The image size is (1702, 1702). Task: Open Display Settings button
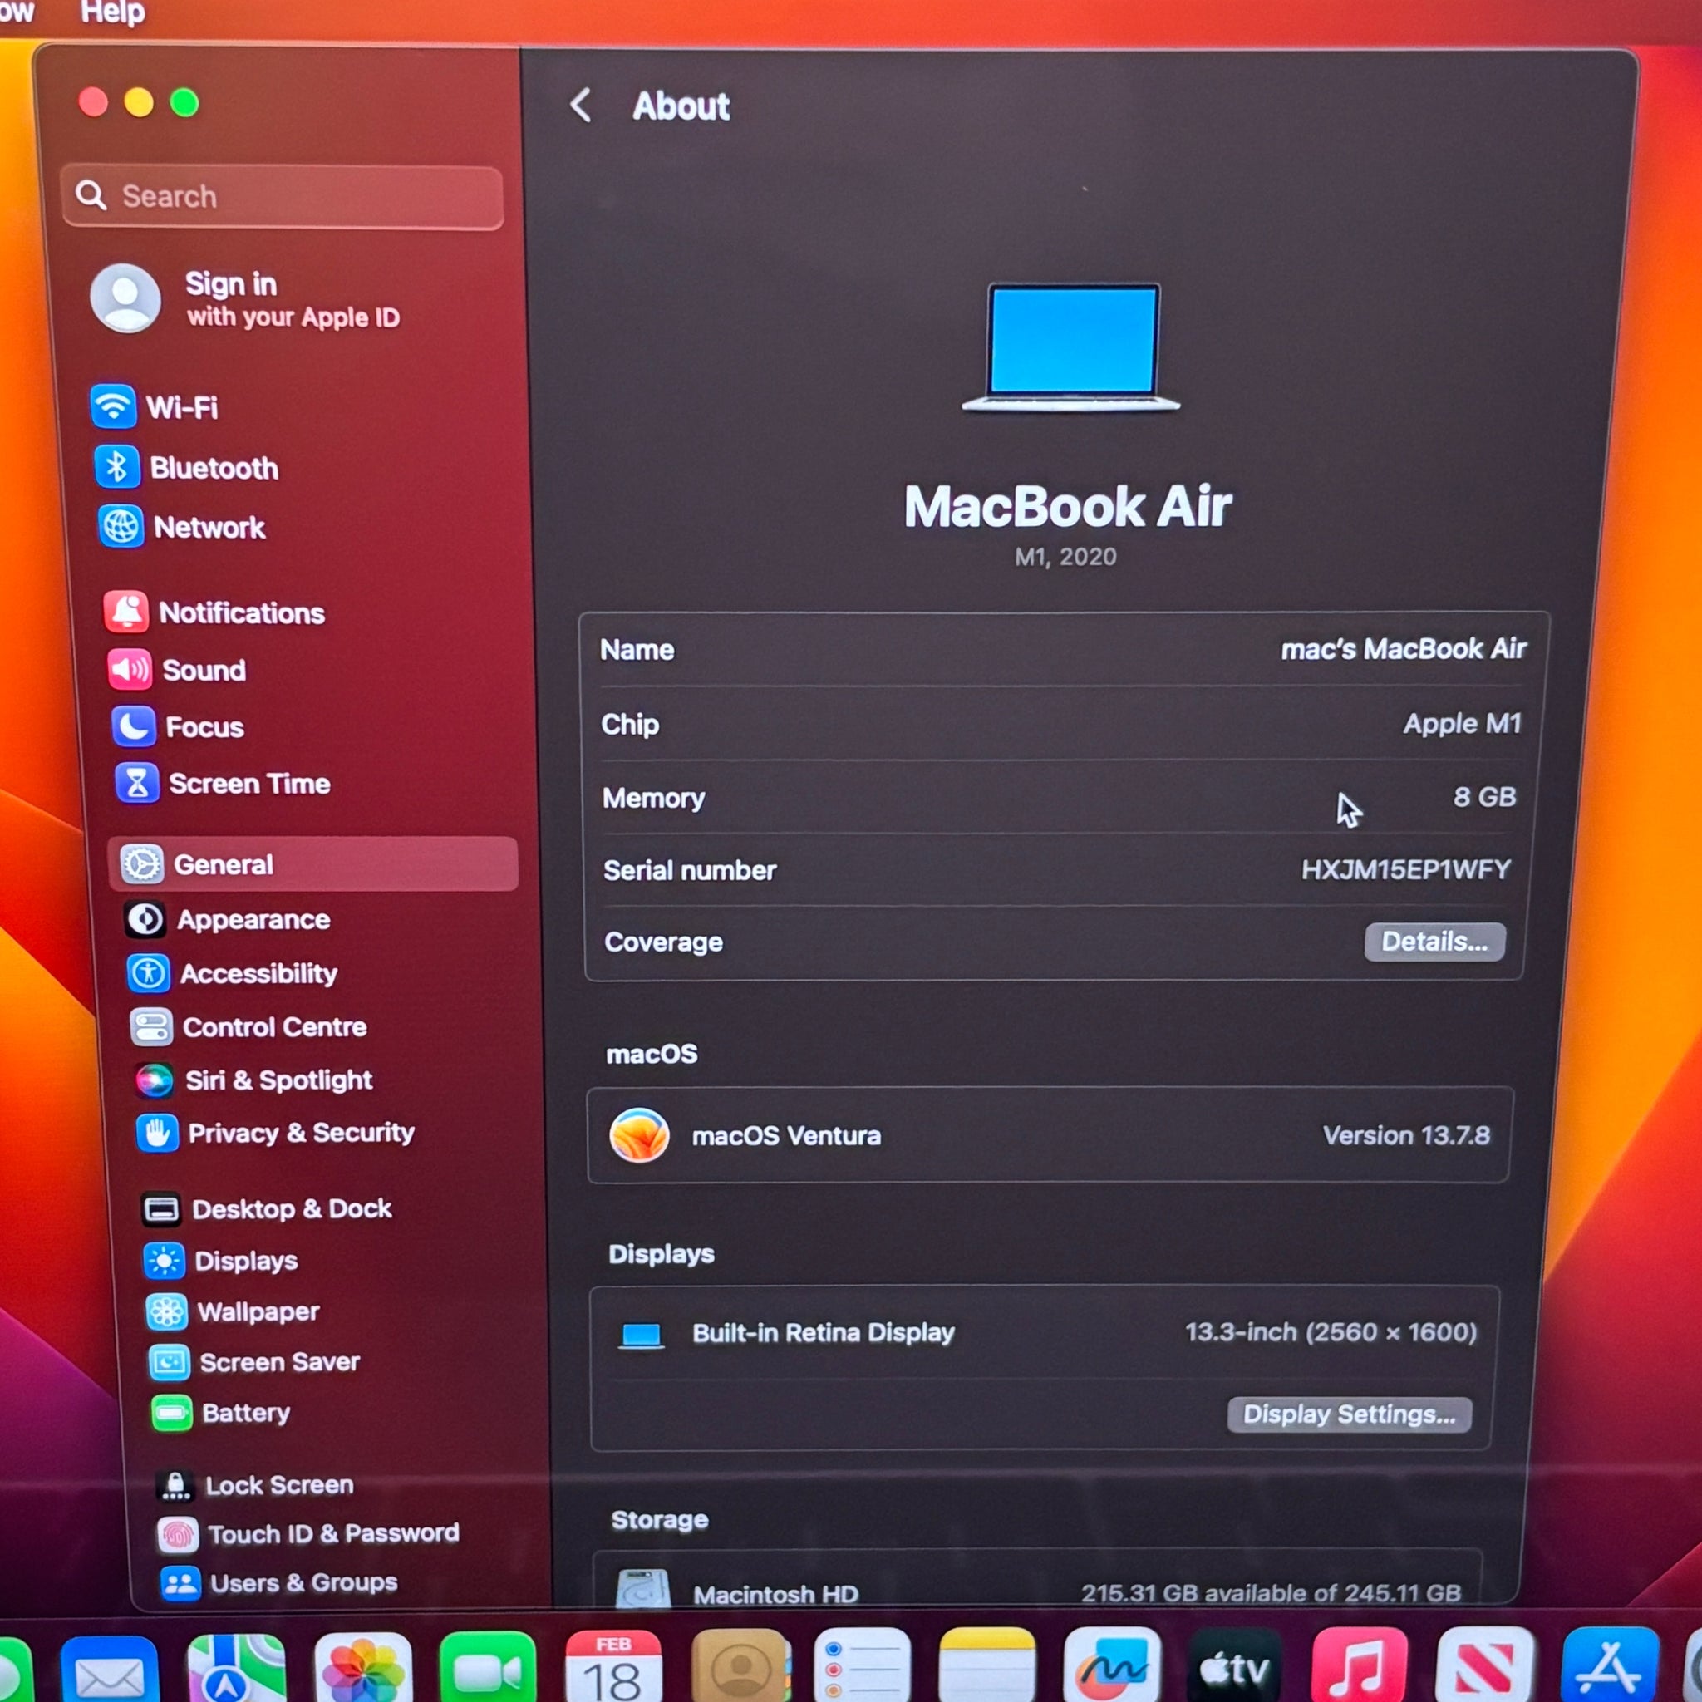point(1348,1414)
